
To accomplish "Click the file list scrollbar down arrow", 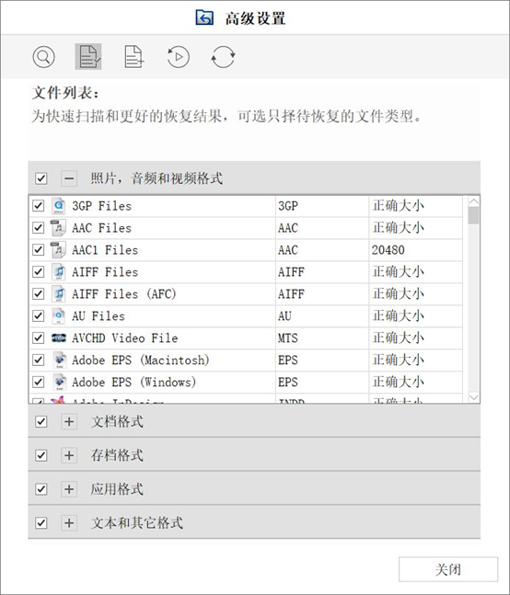I will [x=473, y=397].
